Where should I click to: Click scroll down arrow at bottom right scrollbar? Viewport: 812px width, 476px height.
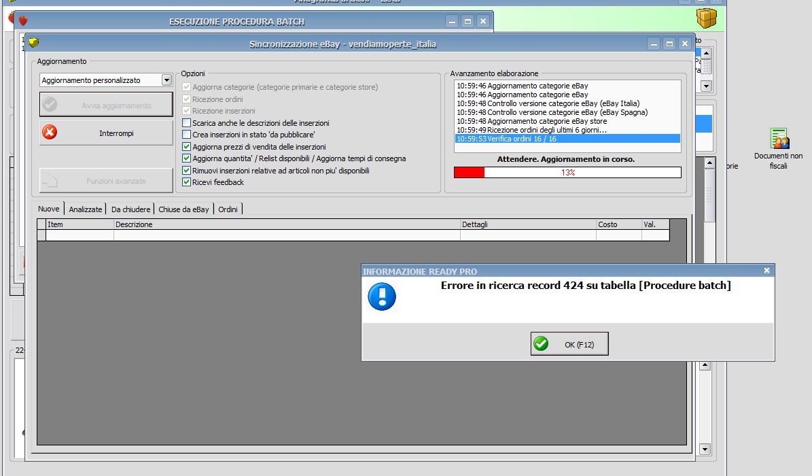pyautogui.click(x=704, y=449)
